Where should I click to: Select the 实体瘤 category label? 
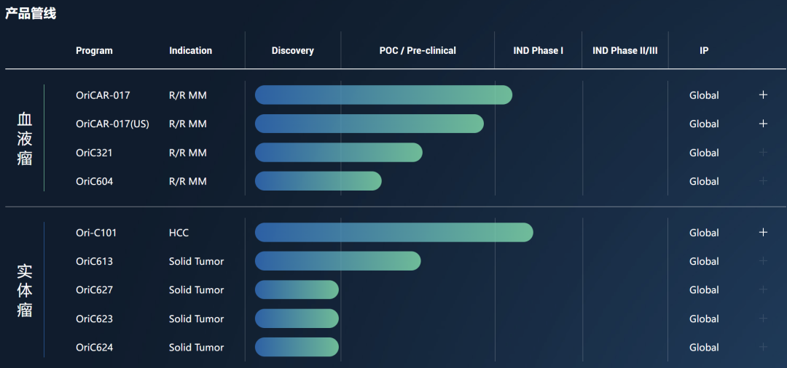[25, 290]
